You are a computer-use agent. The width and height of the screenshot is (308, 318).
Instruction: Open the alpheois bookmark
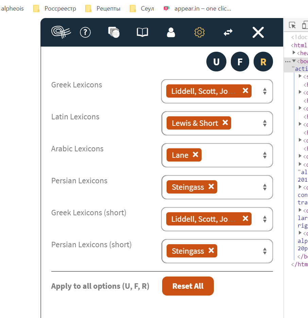coord(12,9)
